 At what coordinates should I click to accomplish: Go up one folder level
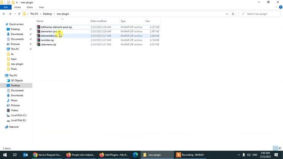coord(19,14)
